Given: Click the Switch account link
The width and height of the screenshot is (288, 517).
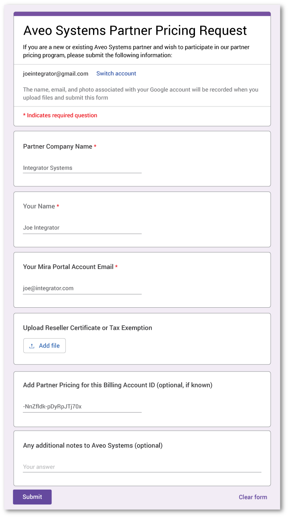Looking at the screenshot, I should pyautogui.click(x=116, y=73).
